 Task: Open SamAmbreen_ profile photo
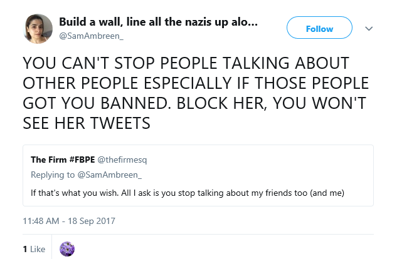click(x=38, y=29)
